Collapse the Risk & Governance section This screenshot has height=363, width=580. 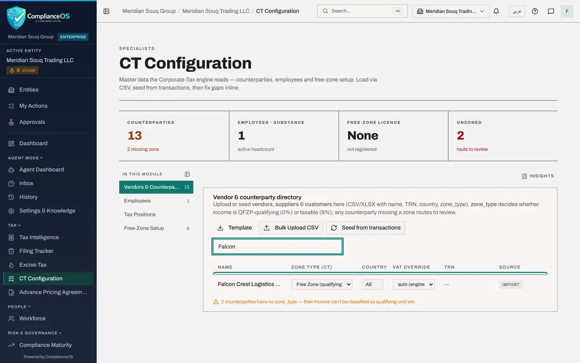click(35, 333)
